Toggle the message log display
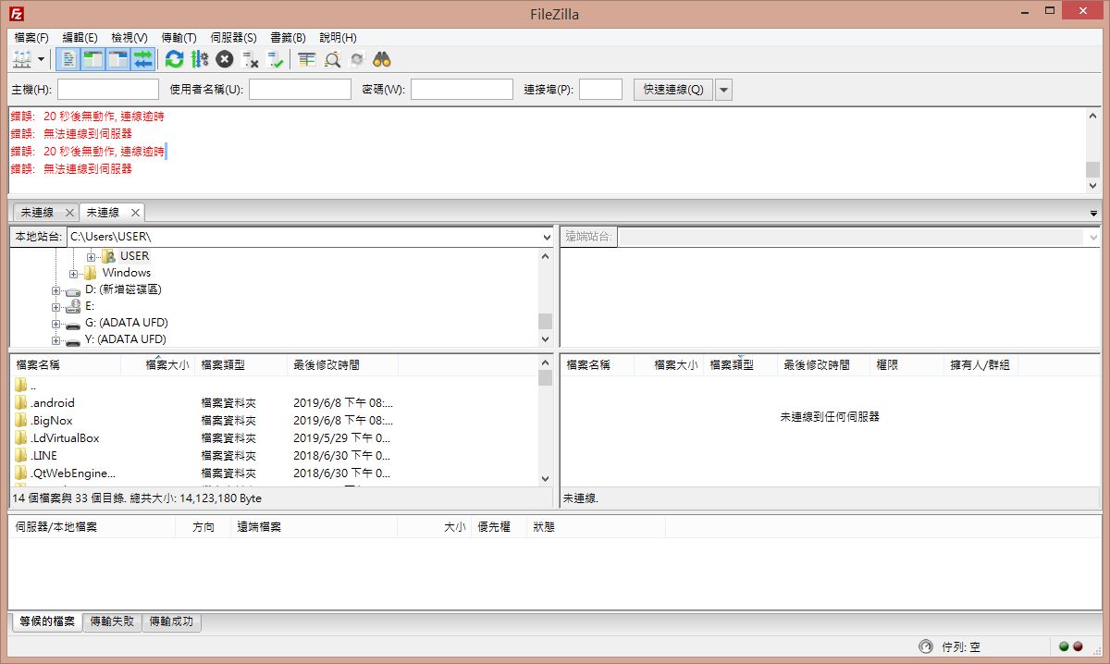The width and height of the screenshot is (1110, 664). (68, 59)
